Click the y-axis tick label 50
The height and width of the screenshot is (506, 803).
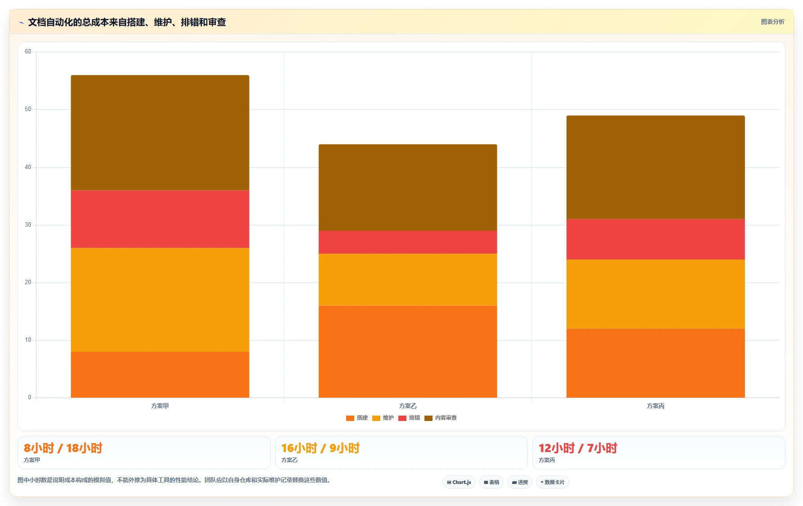coord(28,109)
